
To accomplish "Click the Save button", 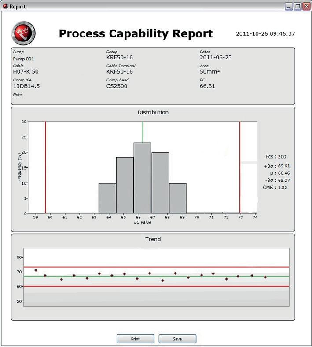I will pos(177,339).
